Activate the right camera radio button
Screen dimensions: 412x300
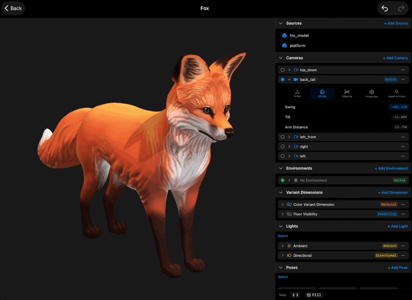282,147
